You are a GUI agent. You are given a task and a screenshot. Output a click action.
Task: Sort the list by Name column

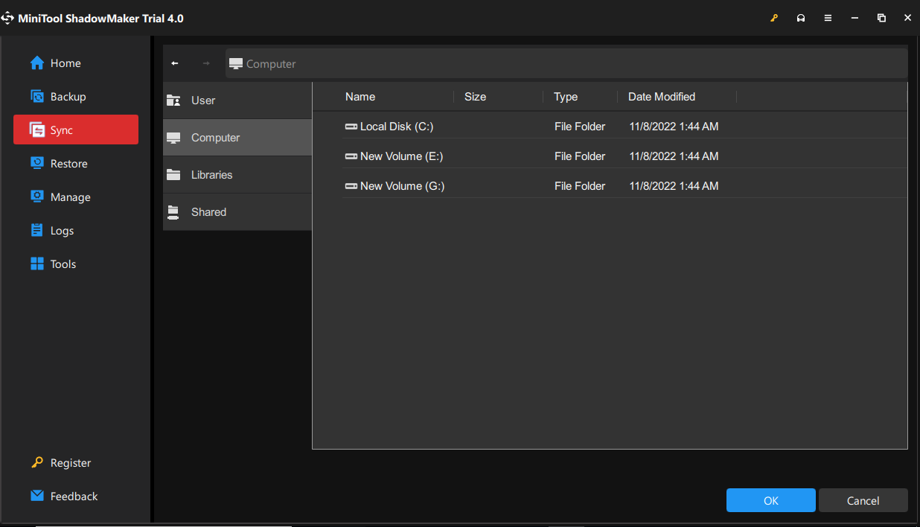coord(360,97)
